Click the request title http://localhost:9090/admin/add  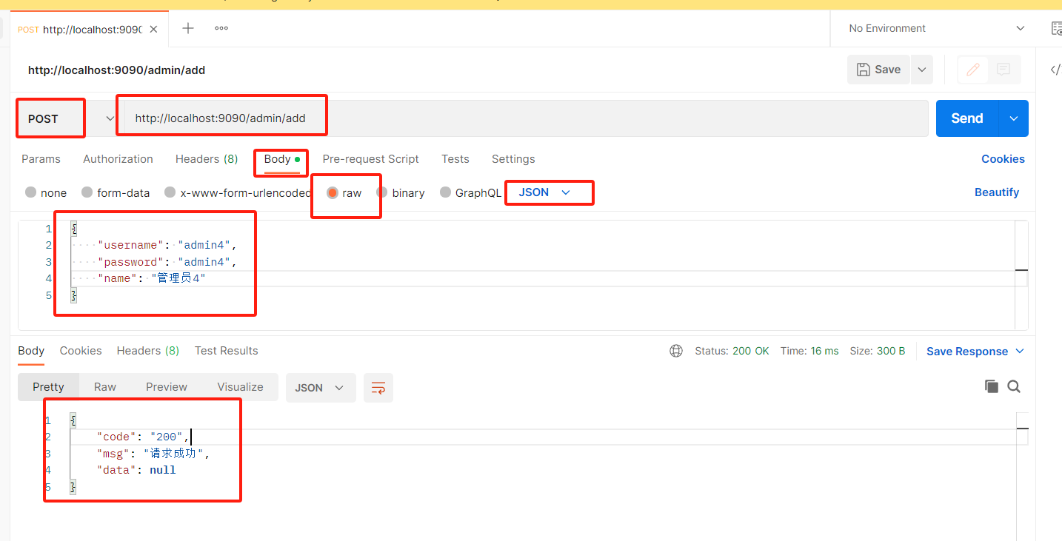click(116, 70)
